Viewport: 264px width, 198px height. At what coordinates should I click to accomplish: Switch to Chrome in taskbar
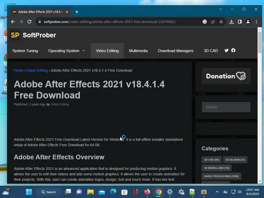tap(159, 192)
